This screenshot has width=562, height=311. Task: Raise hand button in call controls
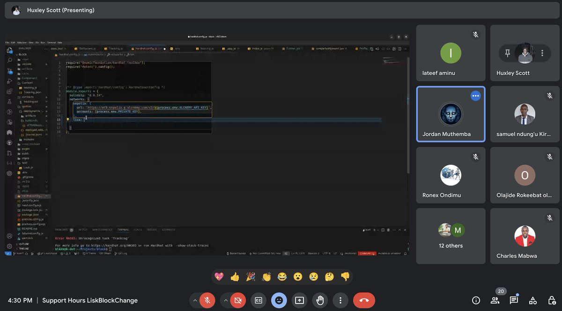[x=320, y=300]
